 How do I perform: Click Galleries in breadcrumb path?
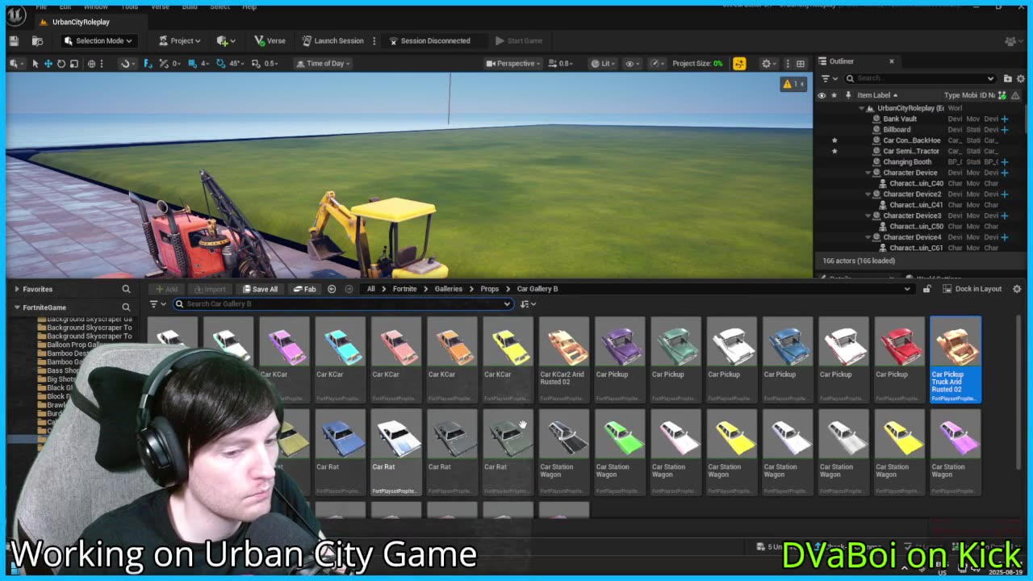coord(449,289)
